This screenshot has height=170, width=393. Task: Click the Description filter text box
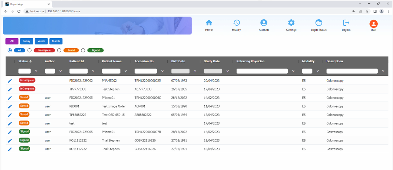point(352,71)
